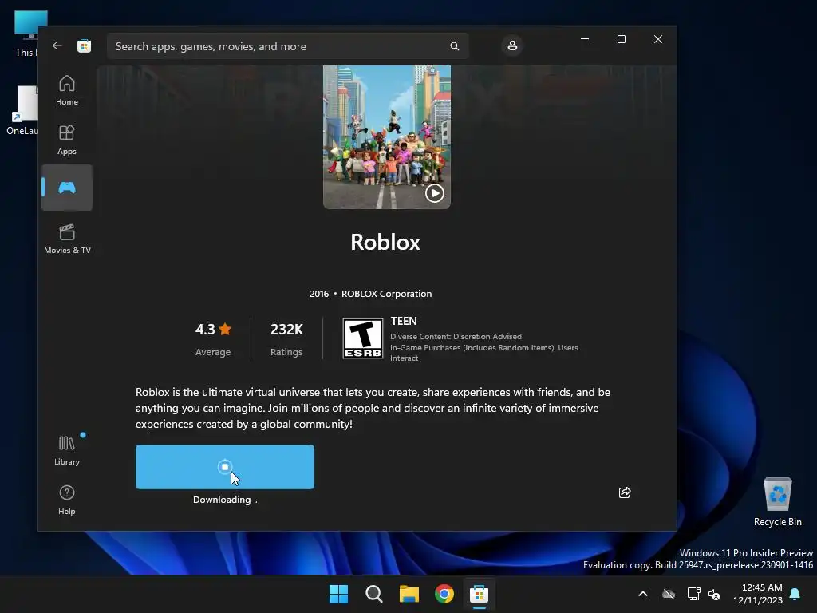Open the user account profile icon

point(512,45)
